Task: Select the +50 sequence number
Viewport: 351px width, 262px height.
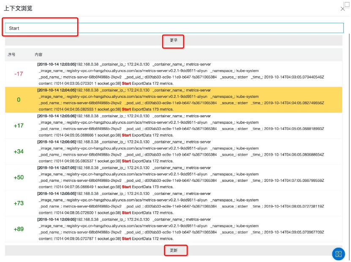Action: point(19,177)
